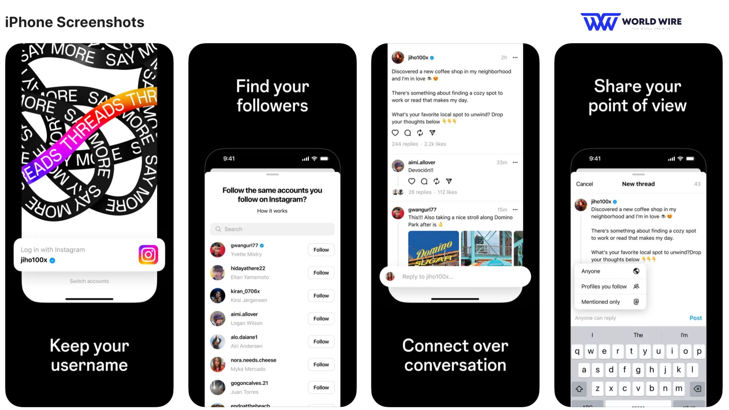
Task: Tap 'Follow' button for gwangurl77
Action: 321,249
